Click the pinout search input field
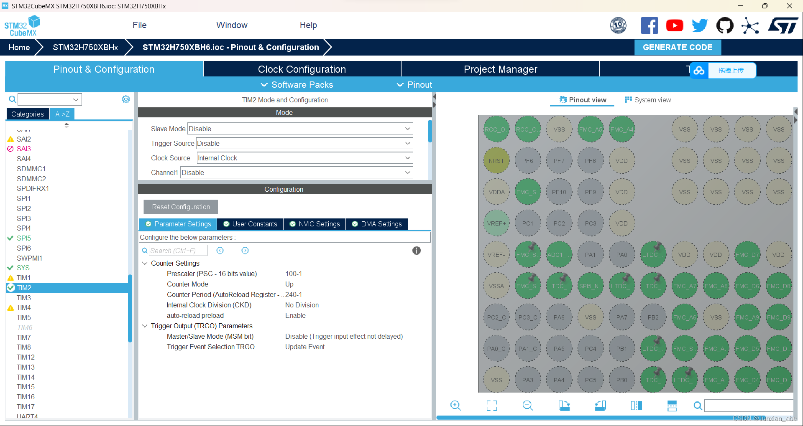 (749, 406)
